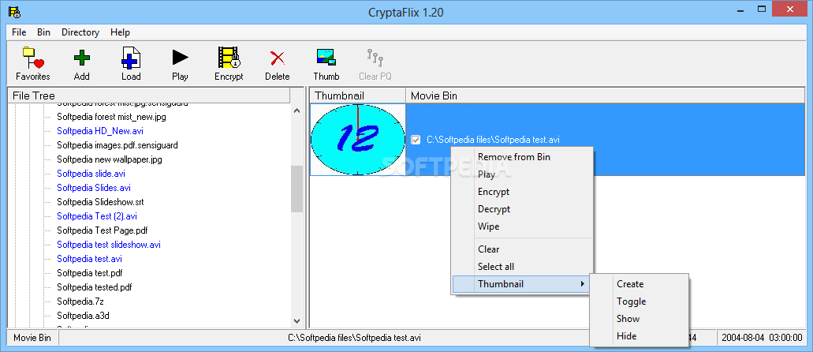Choose Create in Thumbnail submenu
Screen dimensions: 813x352
pyautogui.click(x=640, y=284)
